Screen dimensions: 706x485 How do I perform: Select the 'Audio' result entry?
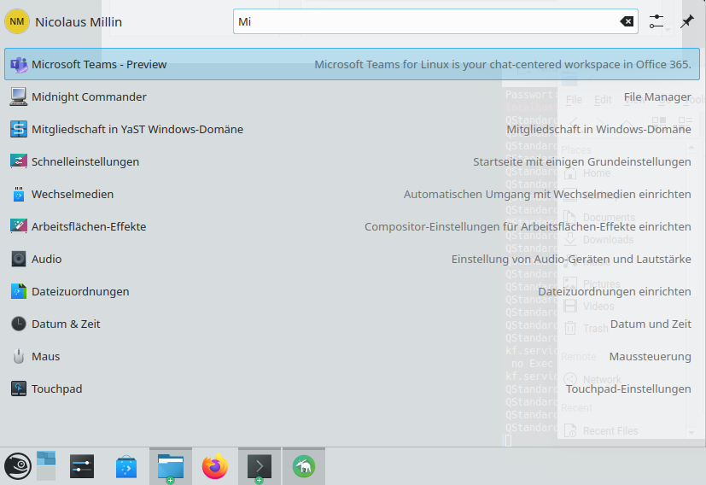coord(352,259)
